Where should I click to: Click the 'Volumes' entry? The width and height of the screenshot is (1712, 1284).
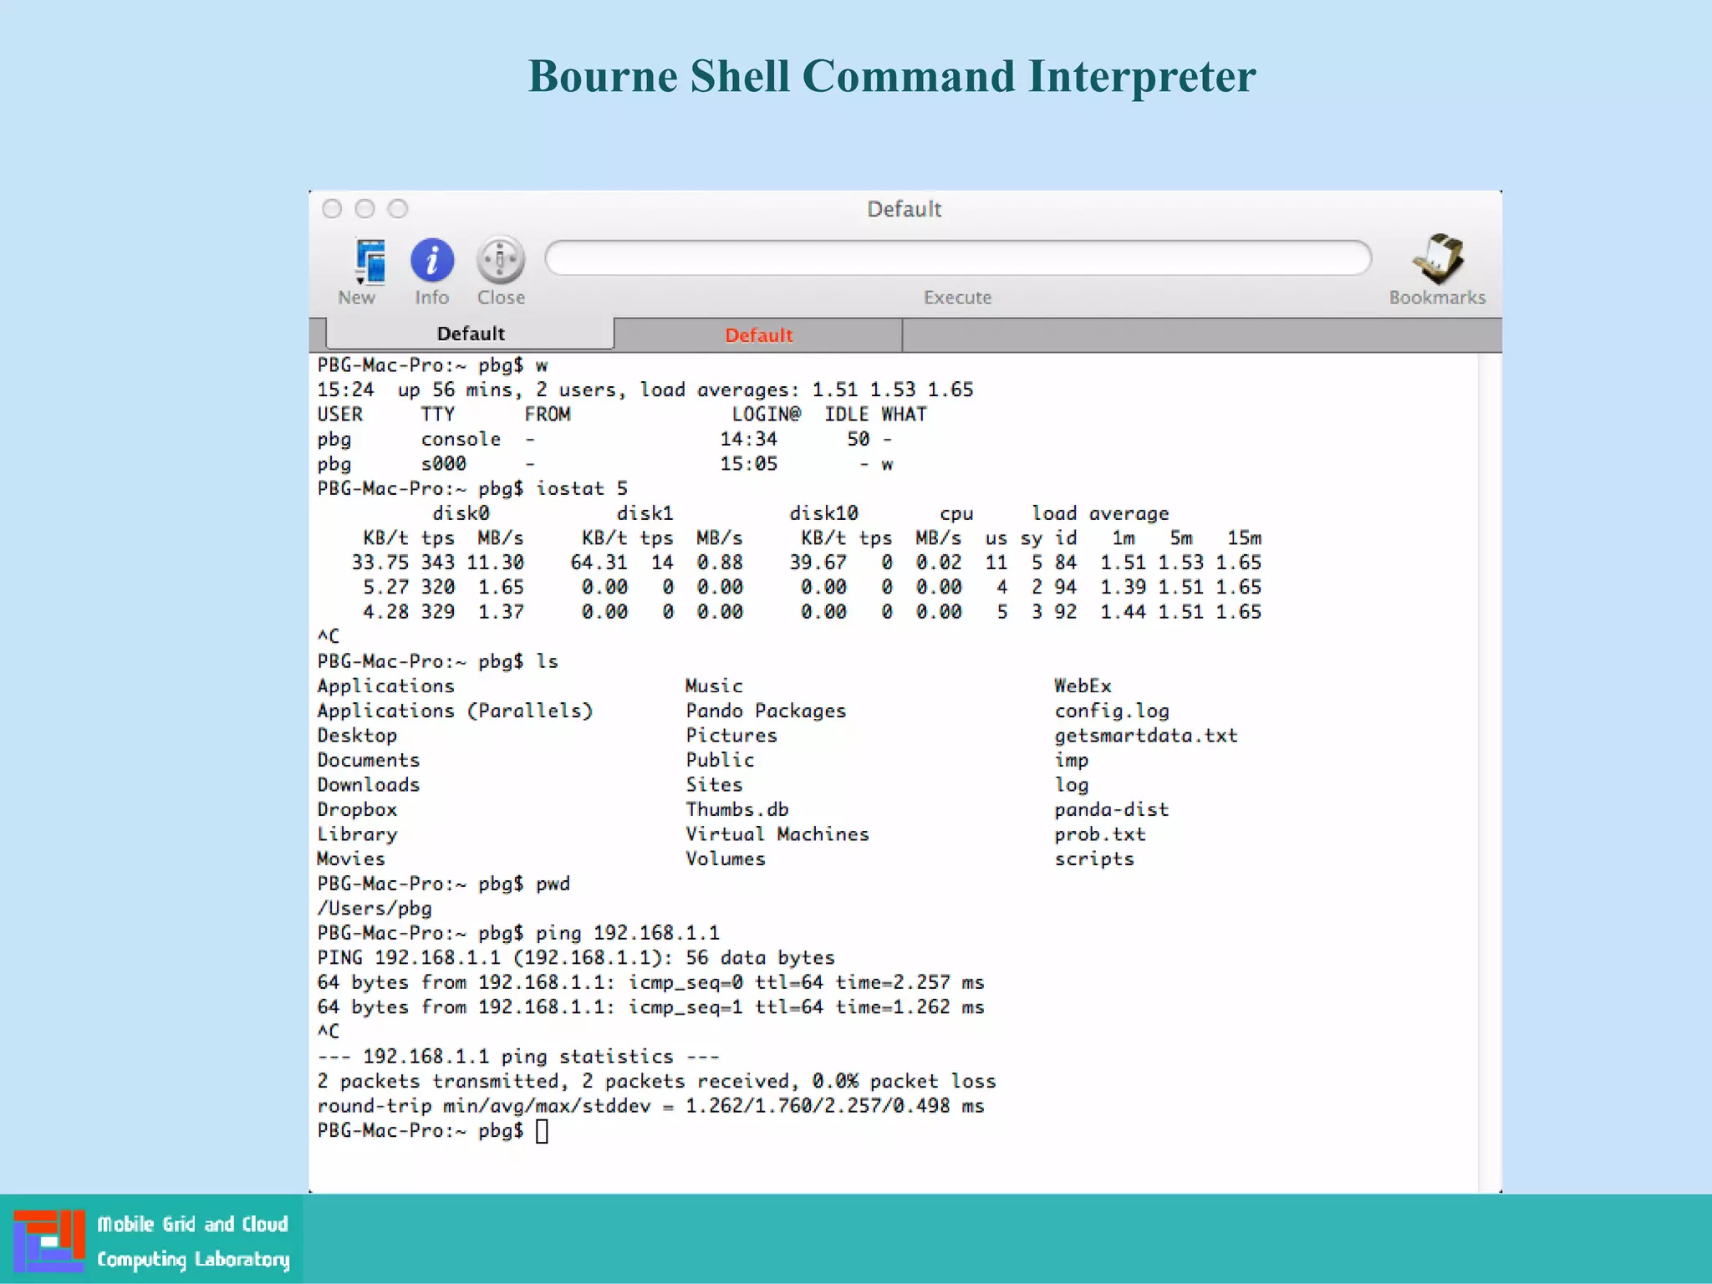[x=726, y=859]
